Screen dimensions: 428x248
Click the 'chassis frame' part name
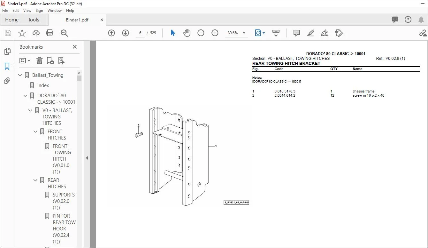363,91
